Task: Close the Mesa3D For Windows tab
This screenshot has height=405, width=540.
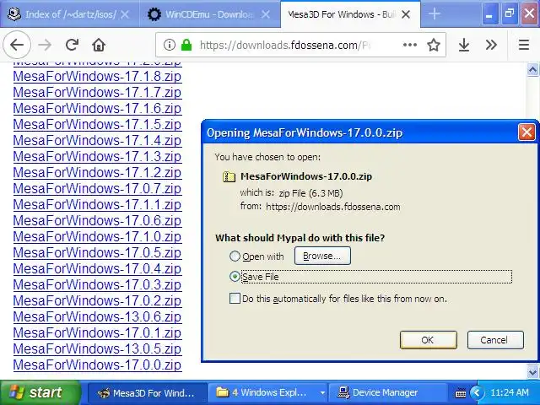Action: 406,14
